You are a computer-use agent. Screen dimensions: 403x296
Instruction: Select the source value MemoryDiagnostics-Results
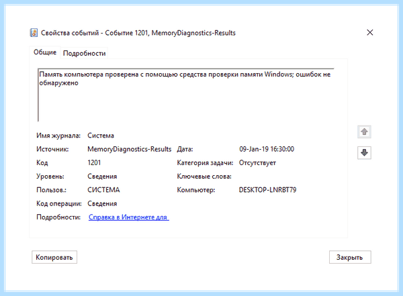click(x=129, y=149)
